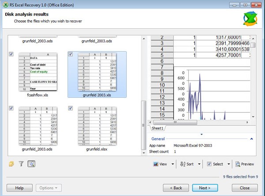Uncheck the grunfeld 2003.xls checkbox
This screenshot has width=265, height=196.
pos(71,54)
